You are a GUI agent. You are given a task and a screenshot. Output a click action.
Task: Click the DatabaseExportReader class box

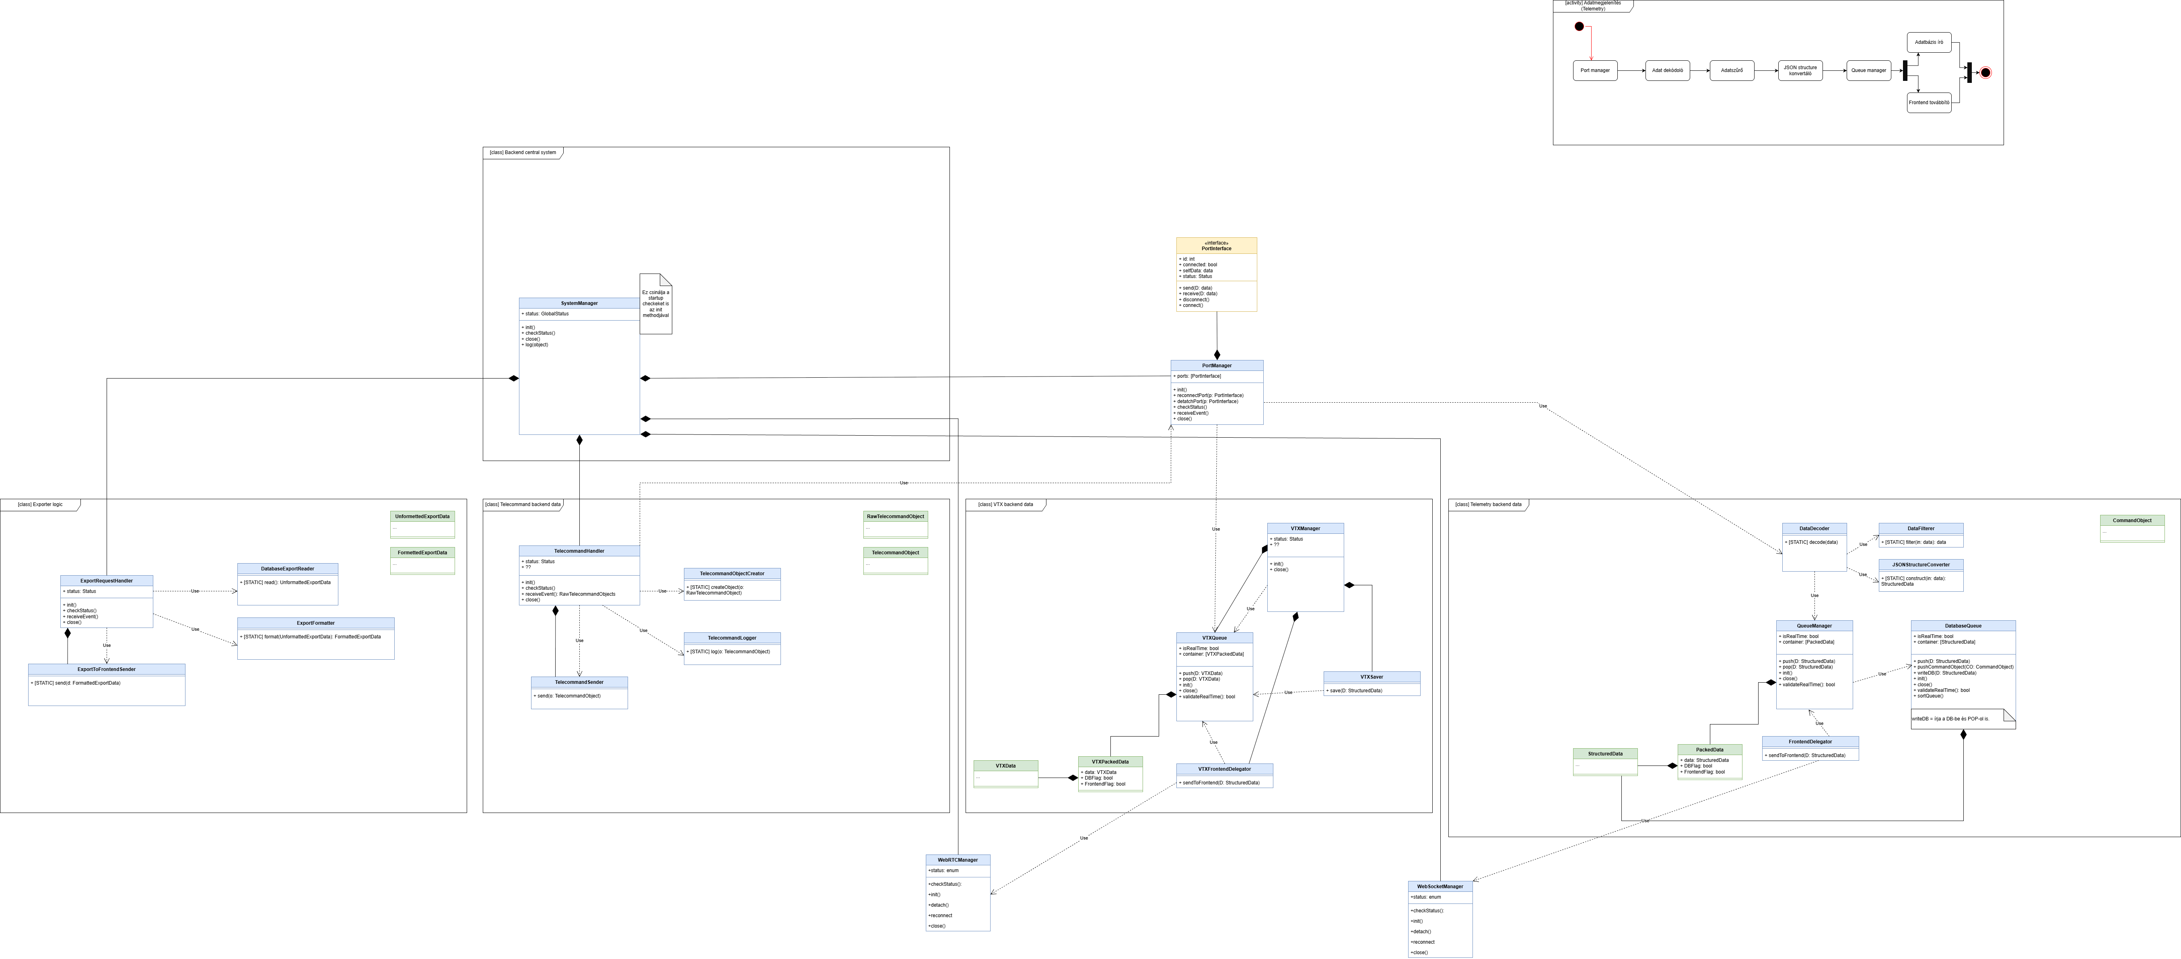click(x=288, y=584)
